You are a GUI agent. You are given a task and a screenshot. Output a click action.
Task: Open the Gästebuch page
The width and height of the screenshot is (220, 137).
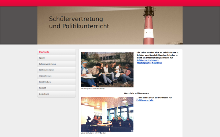[x=56, y=94]
